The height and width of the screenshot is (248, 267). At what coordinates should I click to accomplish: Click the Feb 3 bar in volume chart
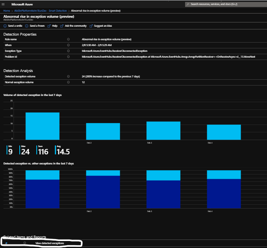[x=163, y=131]
